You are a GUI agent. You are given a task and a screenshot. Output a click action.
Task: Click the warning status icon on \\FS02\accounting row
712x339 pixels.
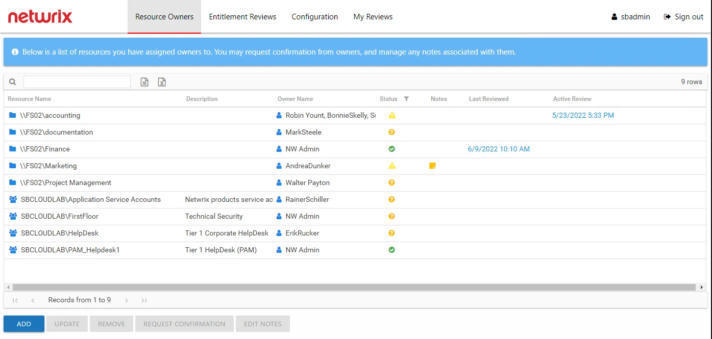391,115
